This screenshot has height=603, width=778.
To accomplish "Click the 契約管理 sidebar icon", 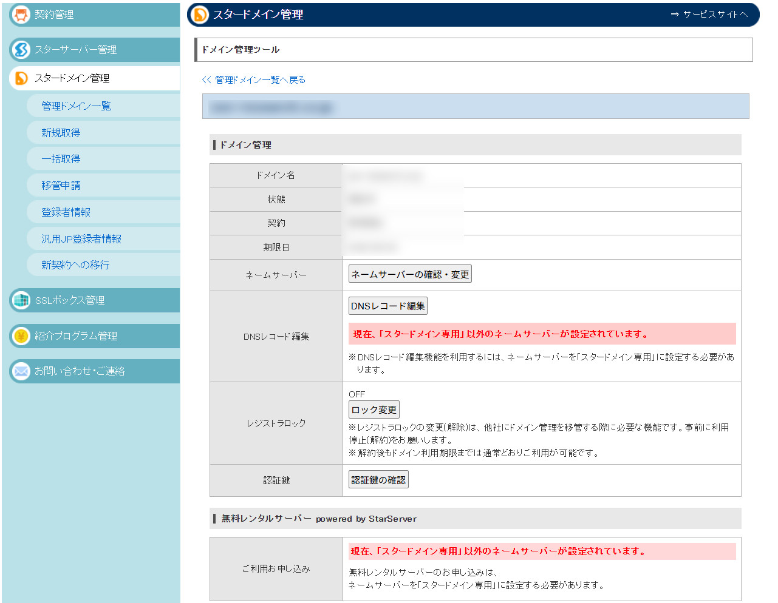I will tap(21, 15).
